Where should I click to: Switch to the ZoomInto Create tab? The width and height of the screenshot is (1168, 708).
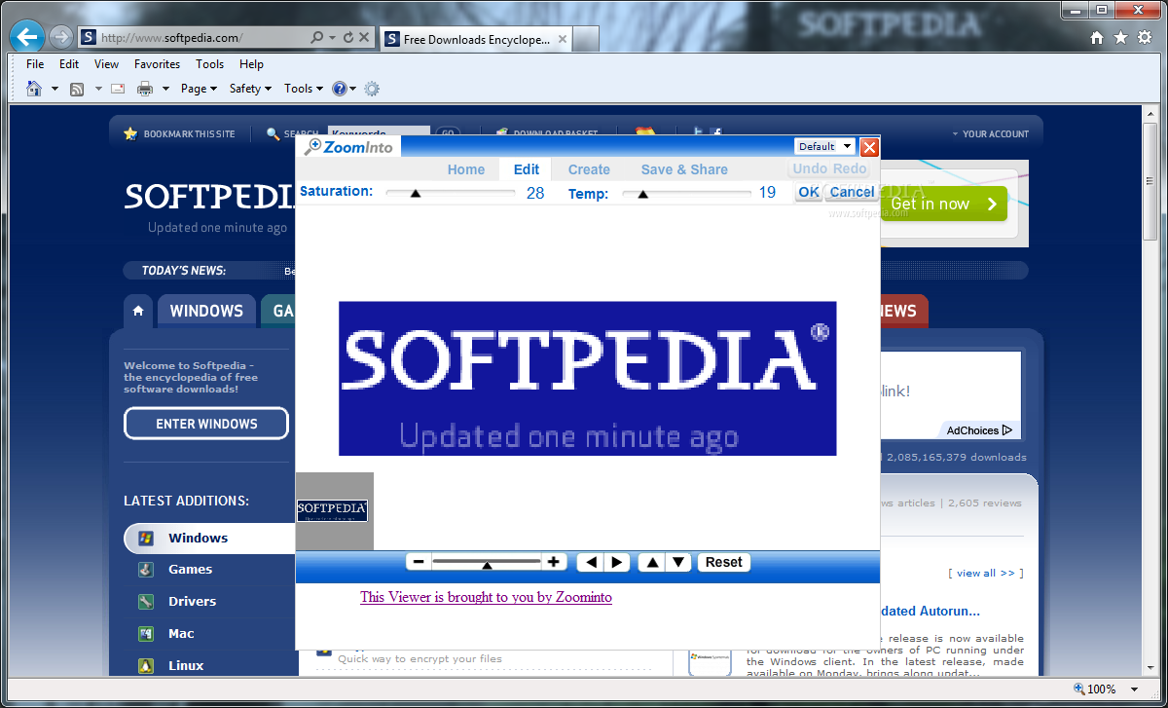pos(589,169)
